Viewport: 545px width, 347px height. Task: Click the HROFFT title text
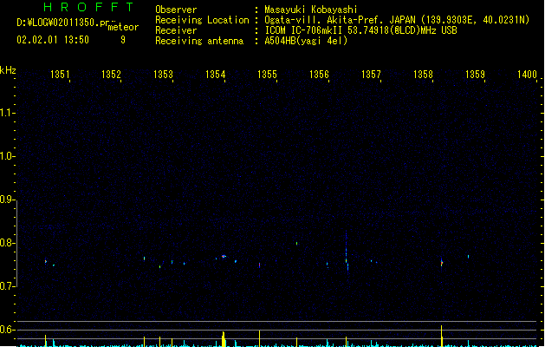click(x=88, y=7)
